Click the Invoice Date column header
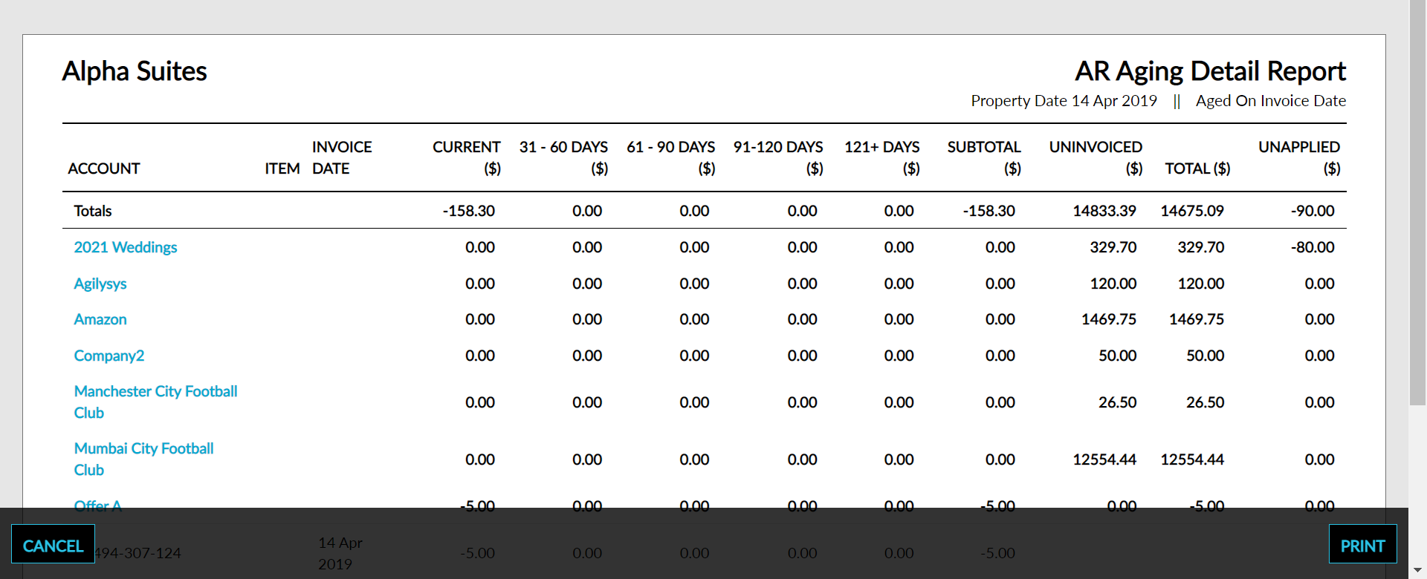Image resolution: width=1427 pixels, height=579 pixels. tap(341, 157)
